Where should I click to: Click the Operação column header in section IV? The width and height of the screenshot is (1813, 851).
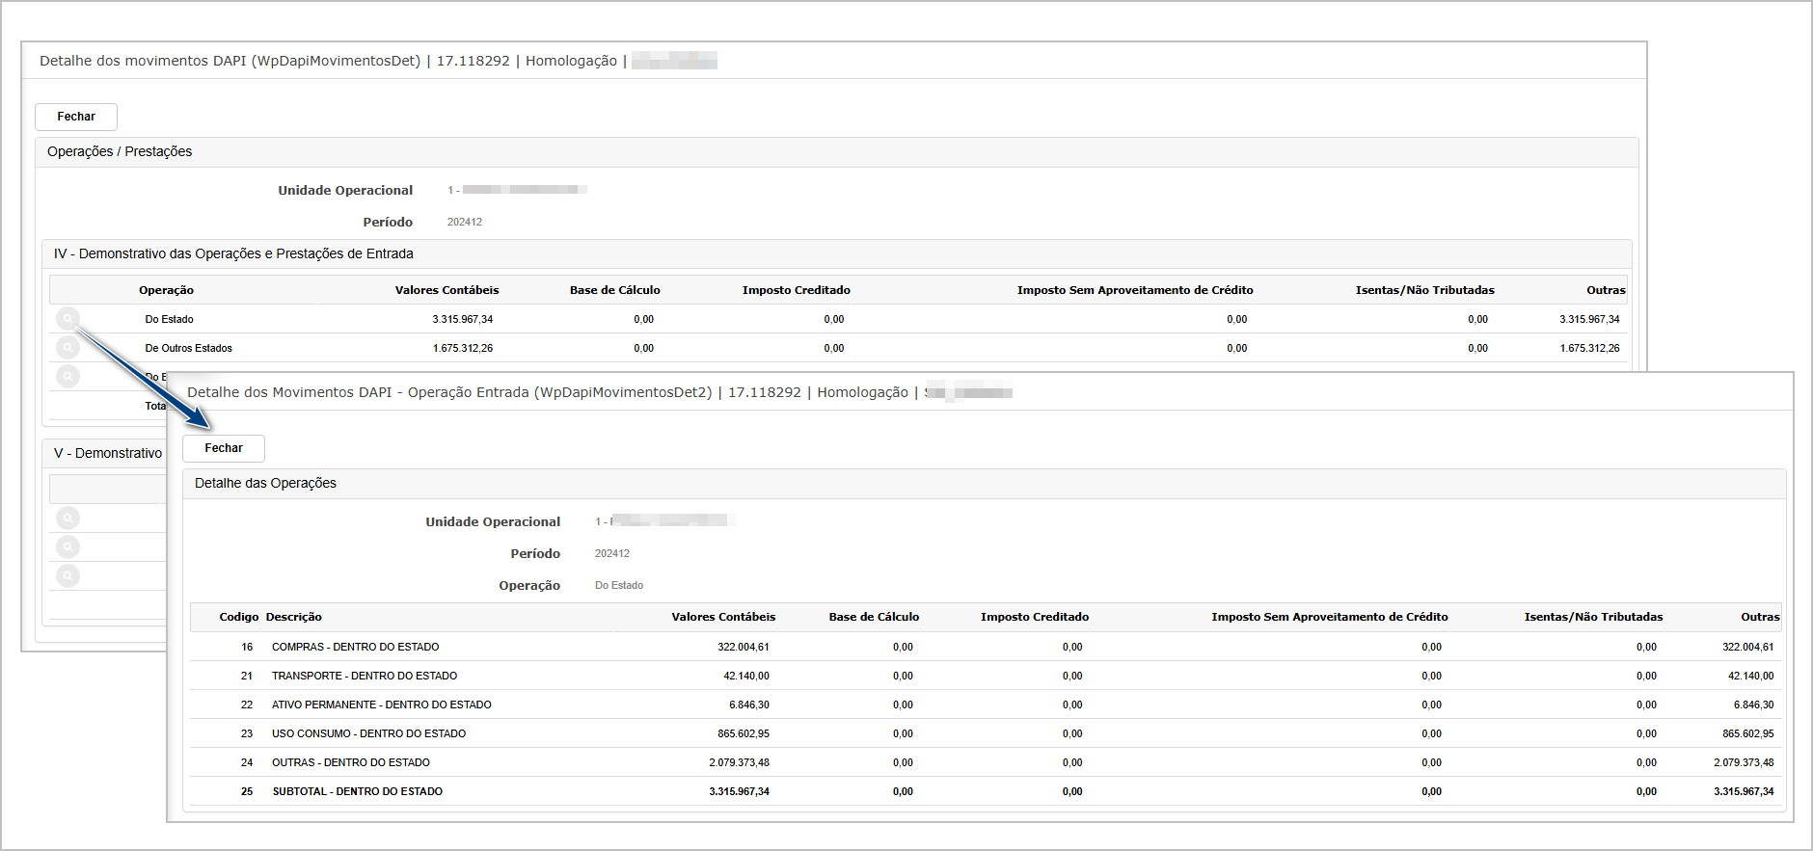point(166,290)
